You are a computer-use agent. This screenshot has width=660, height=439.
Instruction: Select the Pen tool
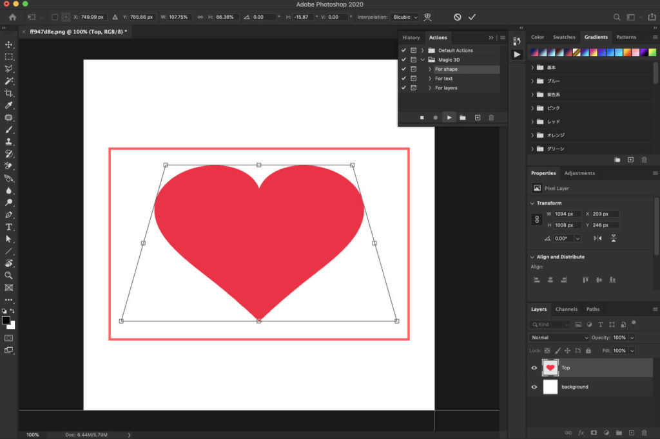tap(8, 214)
